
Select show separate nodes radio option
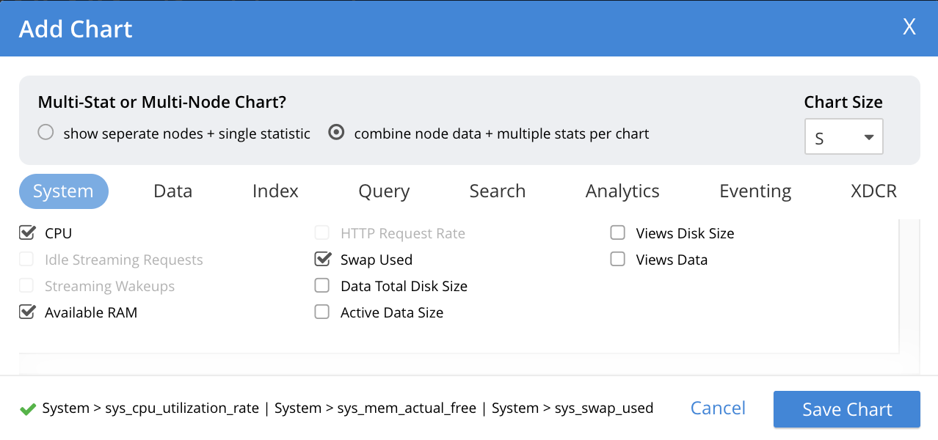[46, 133]
